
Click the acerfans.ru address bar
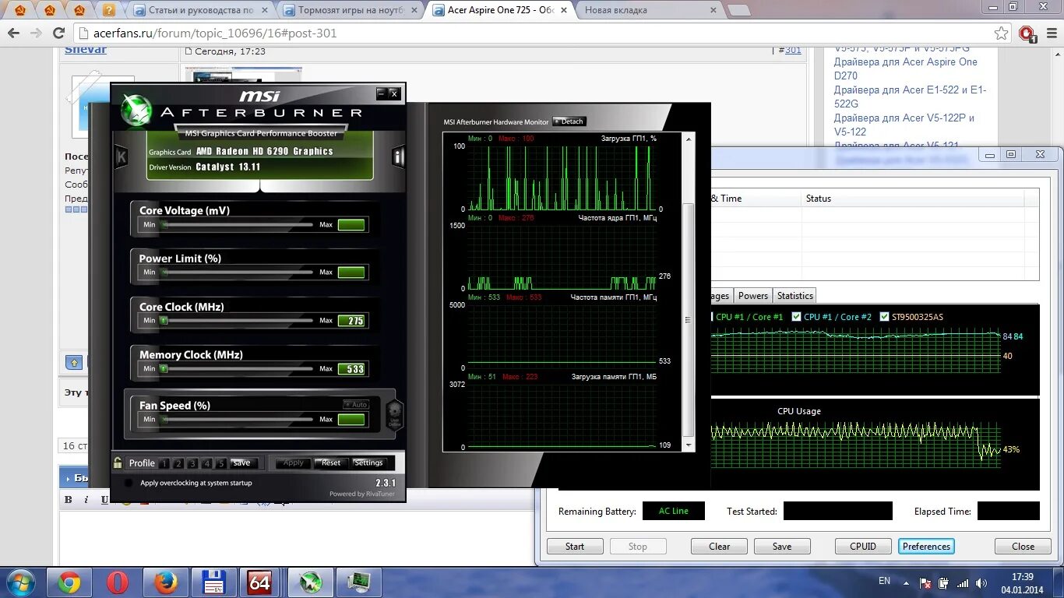click(x=534, y=33)
